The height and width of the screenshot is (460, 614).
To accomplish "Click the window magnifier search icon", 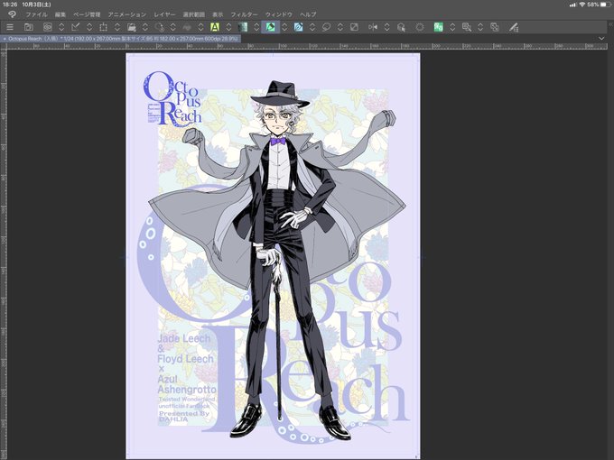I will (467, 27).
